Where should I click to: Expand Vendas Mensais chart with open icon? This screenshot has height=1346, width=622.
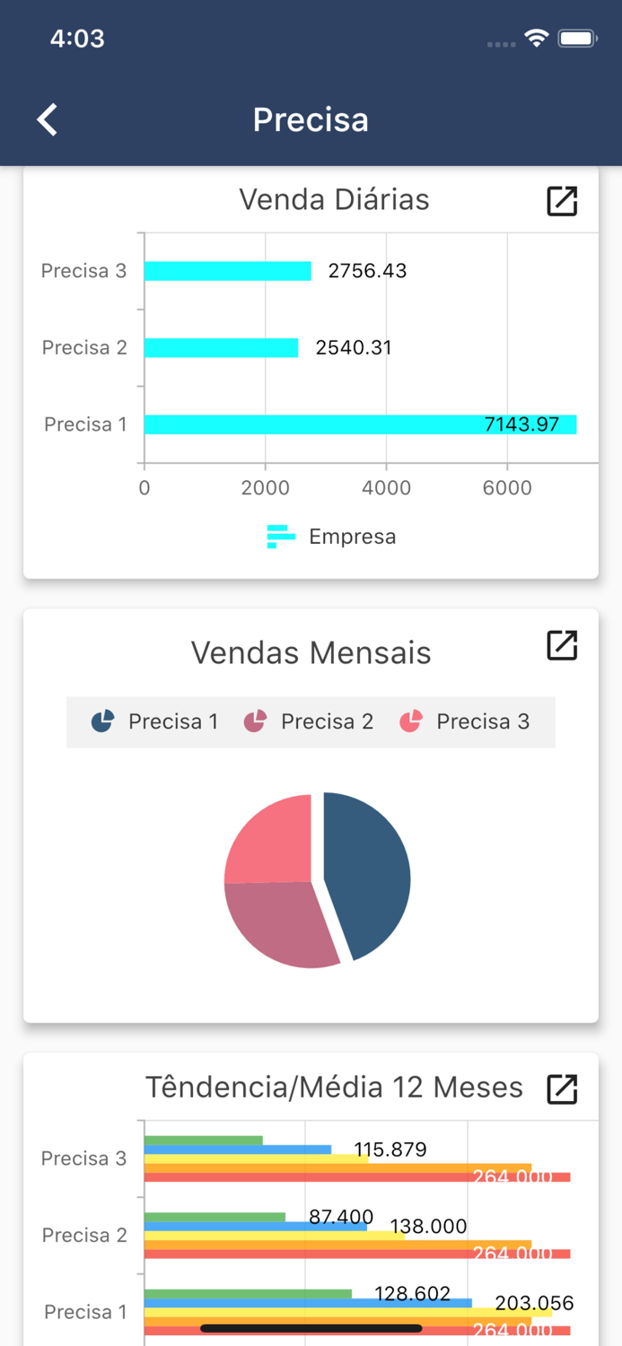pyautogui.click(x=562, y=645)
